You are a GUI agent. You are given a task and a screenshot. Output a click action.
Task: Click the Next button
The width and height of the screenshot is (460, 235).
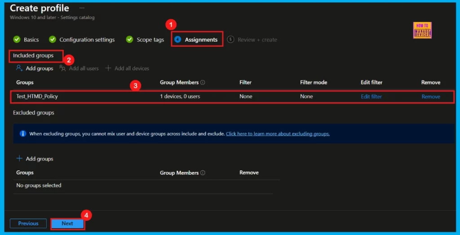click(67, 224)
